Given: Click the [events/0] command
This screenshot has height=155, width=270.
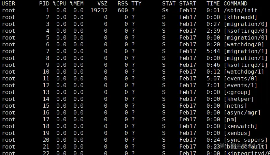Looking at the screenshot, I should coord(241,79).
